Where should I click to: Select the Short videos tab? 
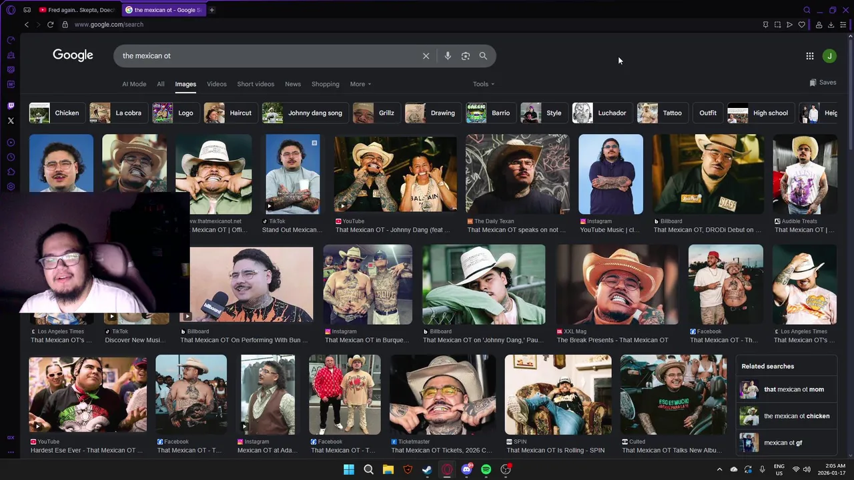(256, 84)
